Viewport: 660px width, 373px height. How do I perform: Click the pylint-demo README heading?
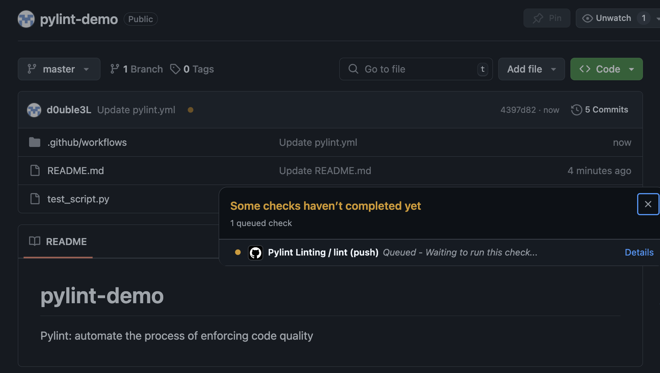[x=102, y=296]
